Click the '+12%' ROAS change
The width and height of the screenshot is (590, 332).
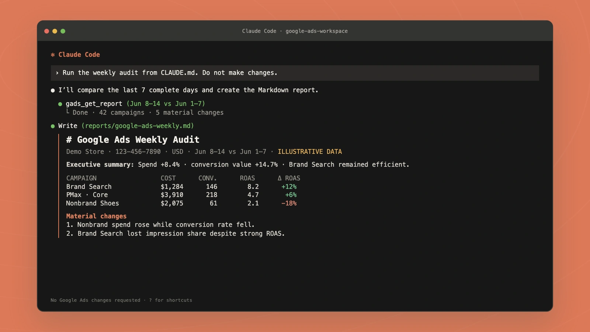point(289,187)
